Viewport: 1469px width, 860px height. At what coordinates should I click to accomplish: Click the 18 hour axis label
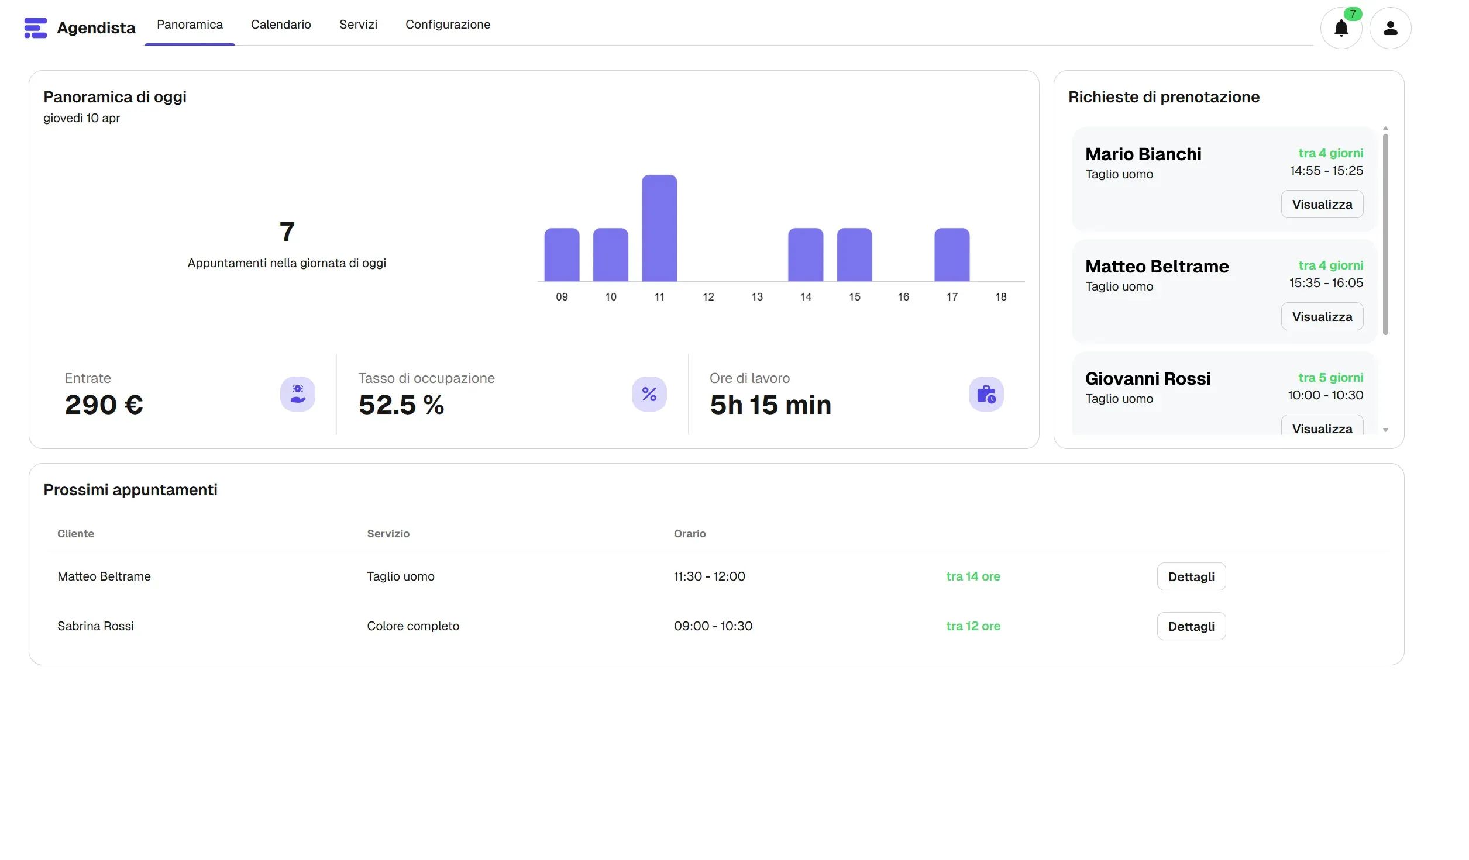click(x=1000, y=297)
